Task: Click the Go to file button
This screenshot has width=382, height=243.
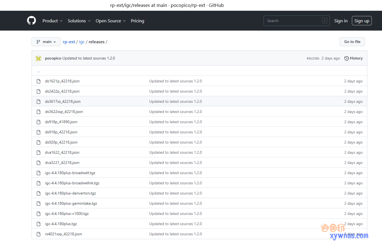Action: (x=352, y=42)
